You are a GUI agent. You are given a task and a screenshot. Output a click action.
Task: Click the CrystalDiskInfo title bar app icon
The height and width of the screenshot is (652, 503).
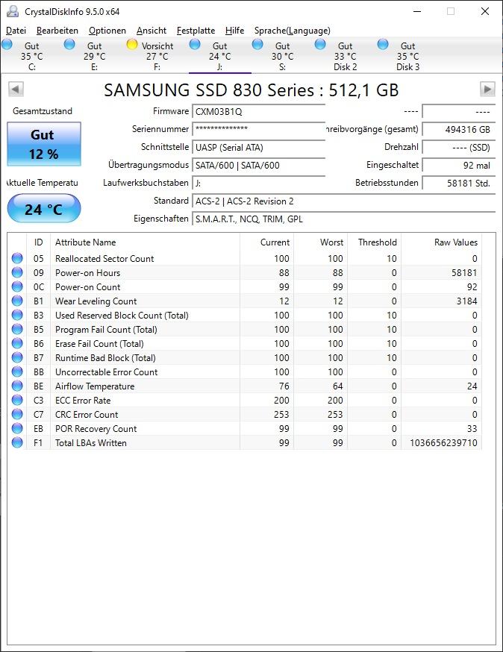click(13, 11)
